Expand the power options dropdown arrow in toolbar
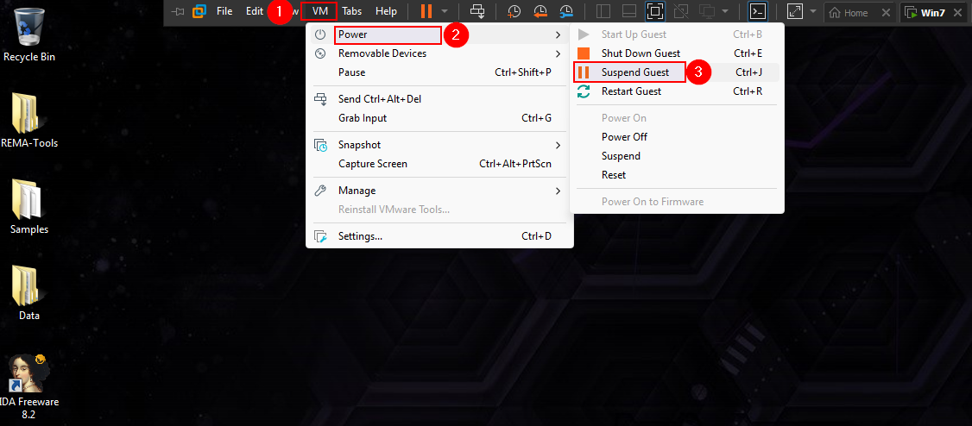The height and width of the screenshot is (426, 972). (x=444, y=11)
